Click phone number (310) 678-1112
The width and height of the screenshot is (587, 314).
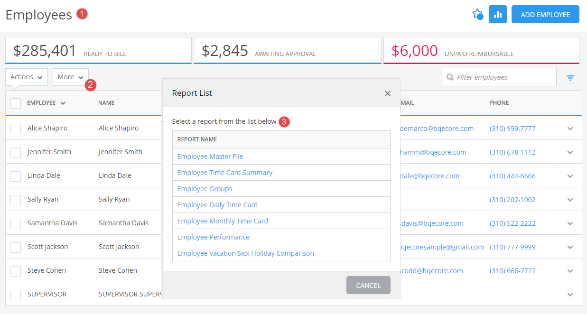coord(512,152)
